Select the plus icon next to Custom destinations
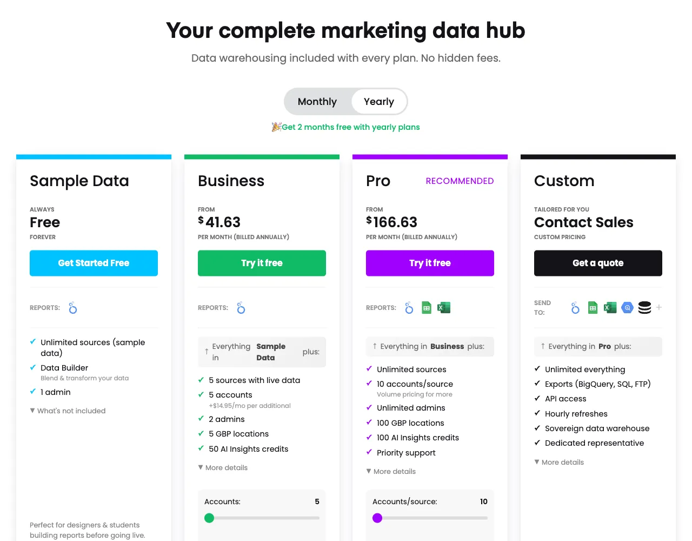Image resolution: width=692 pixels, height=541 pixels. pos(660,307)
